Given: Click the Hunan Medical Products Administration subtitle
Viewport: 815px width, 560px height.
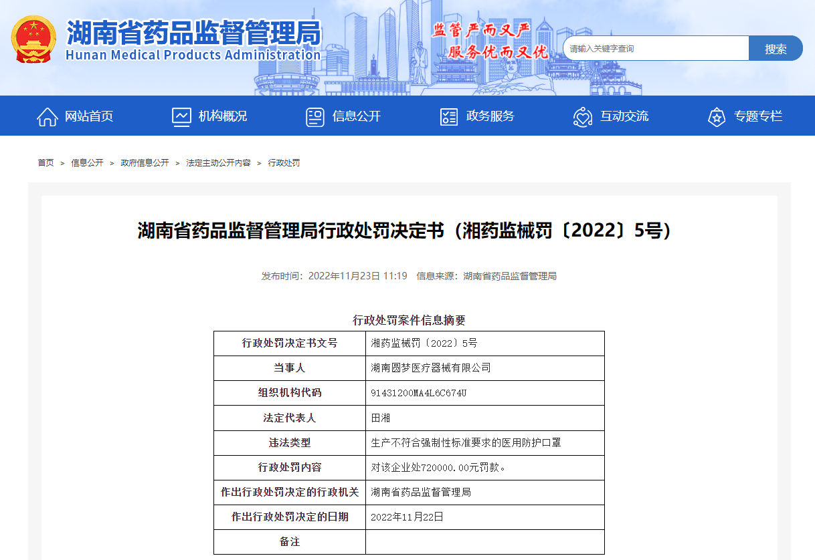Looking at the screenshot, I should (193, 55).
